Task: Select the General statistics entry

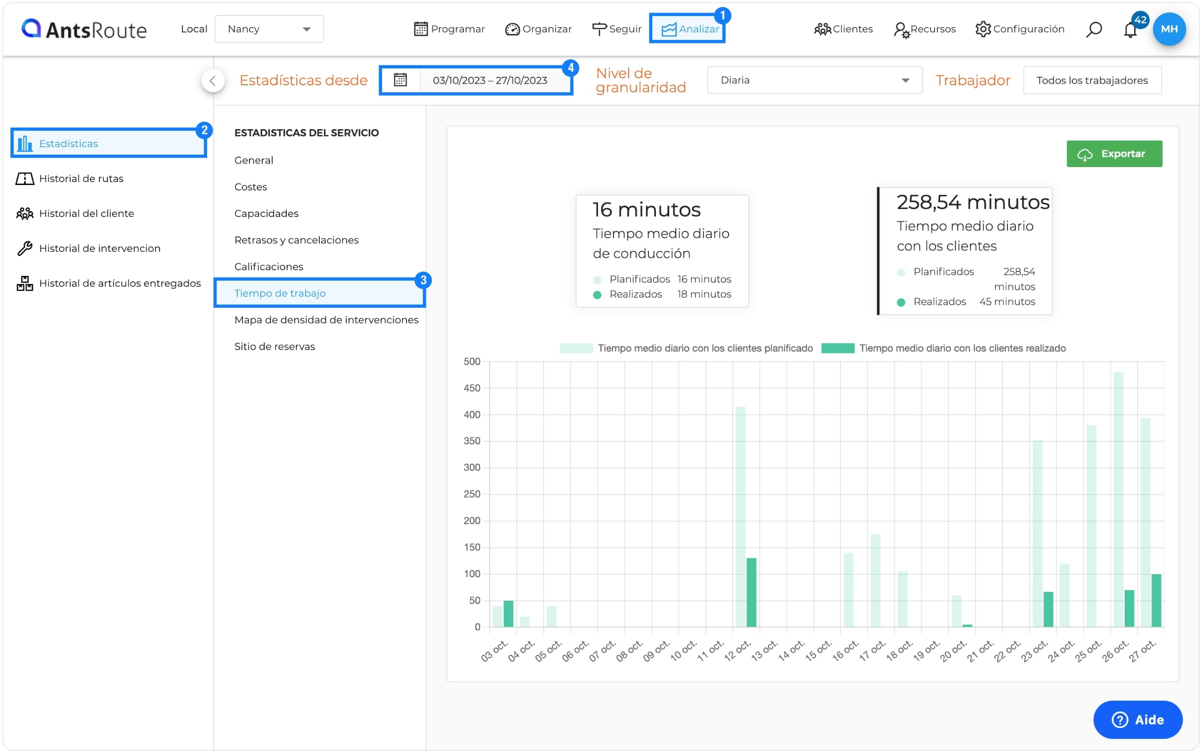Action: [254, 160]
